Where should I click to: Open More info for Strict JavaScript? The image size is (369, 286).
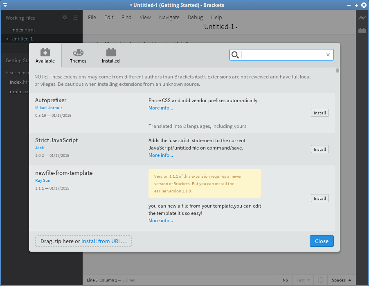click(x=161, y=155)
